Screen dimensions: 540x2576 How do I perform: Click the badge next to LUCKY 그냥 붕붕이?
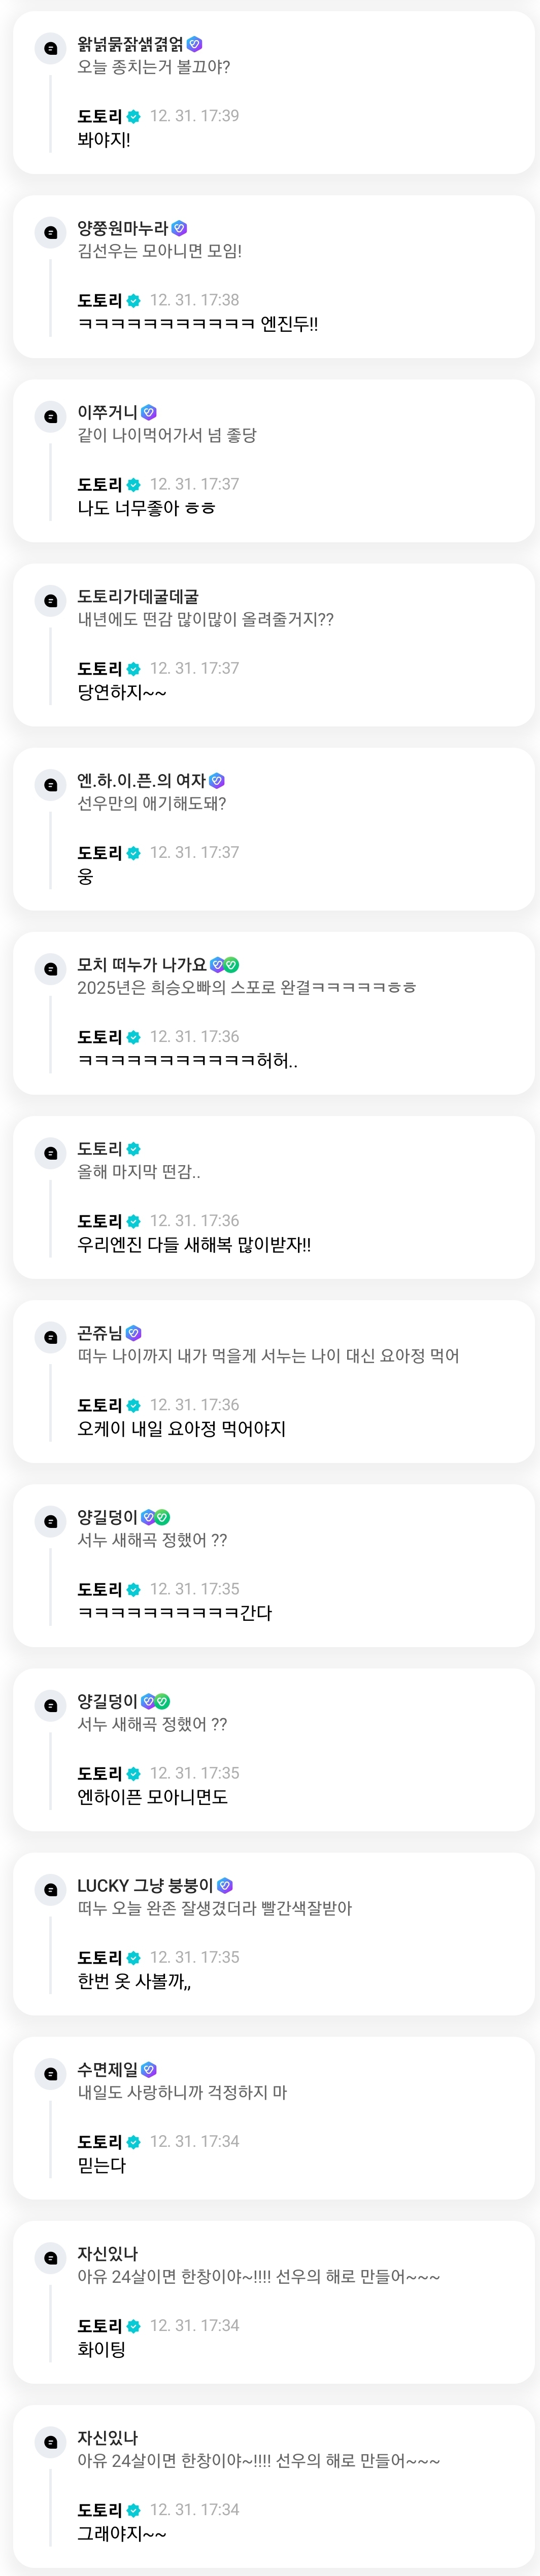tap(225, 1885)
